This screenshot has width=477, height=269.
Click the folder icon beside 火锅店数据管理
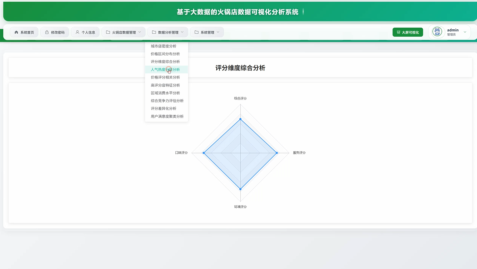click(108, 32)
